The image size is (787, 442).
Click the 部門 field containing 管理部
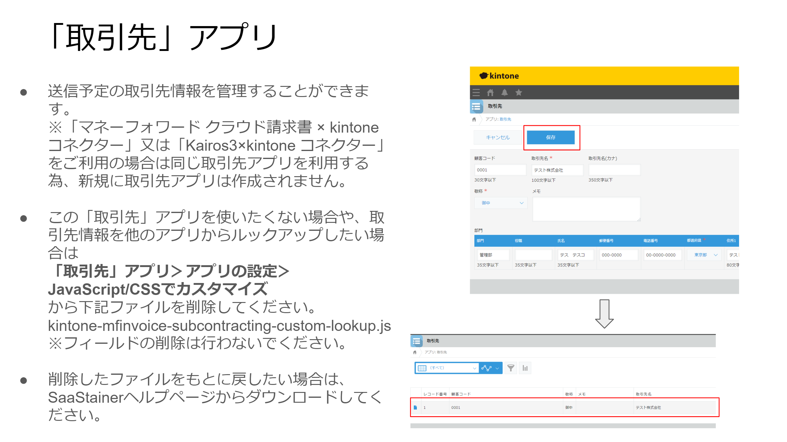(493, 255)
